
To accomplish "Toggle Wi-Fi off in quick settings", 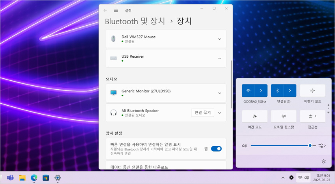I will pyautogui.click(x=248, y=90).
